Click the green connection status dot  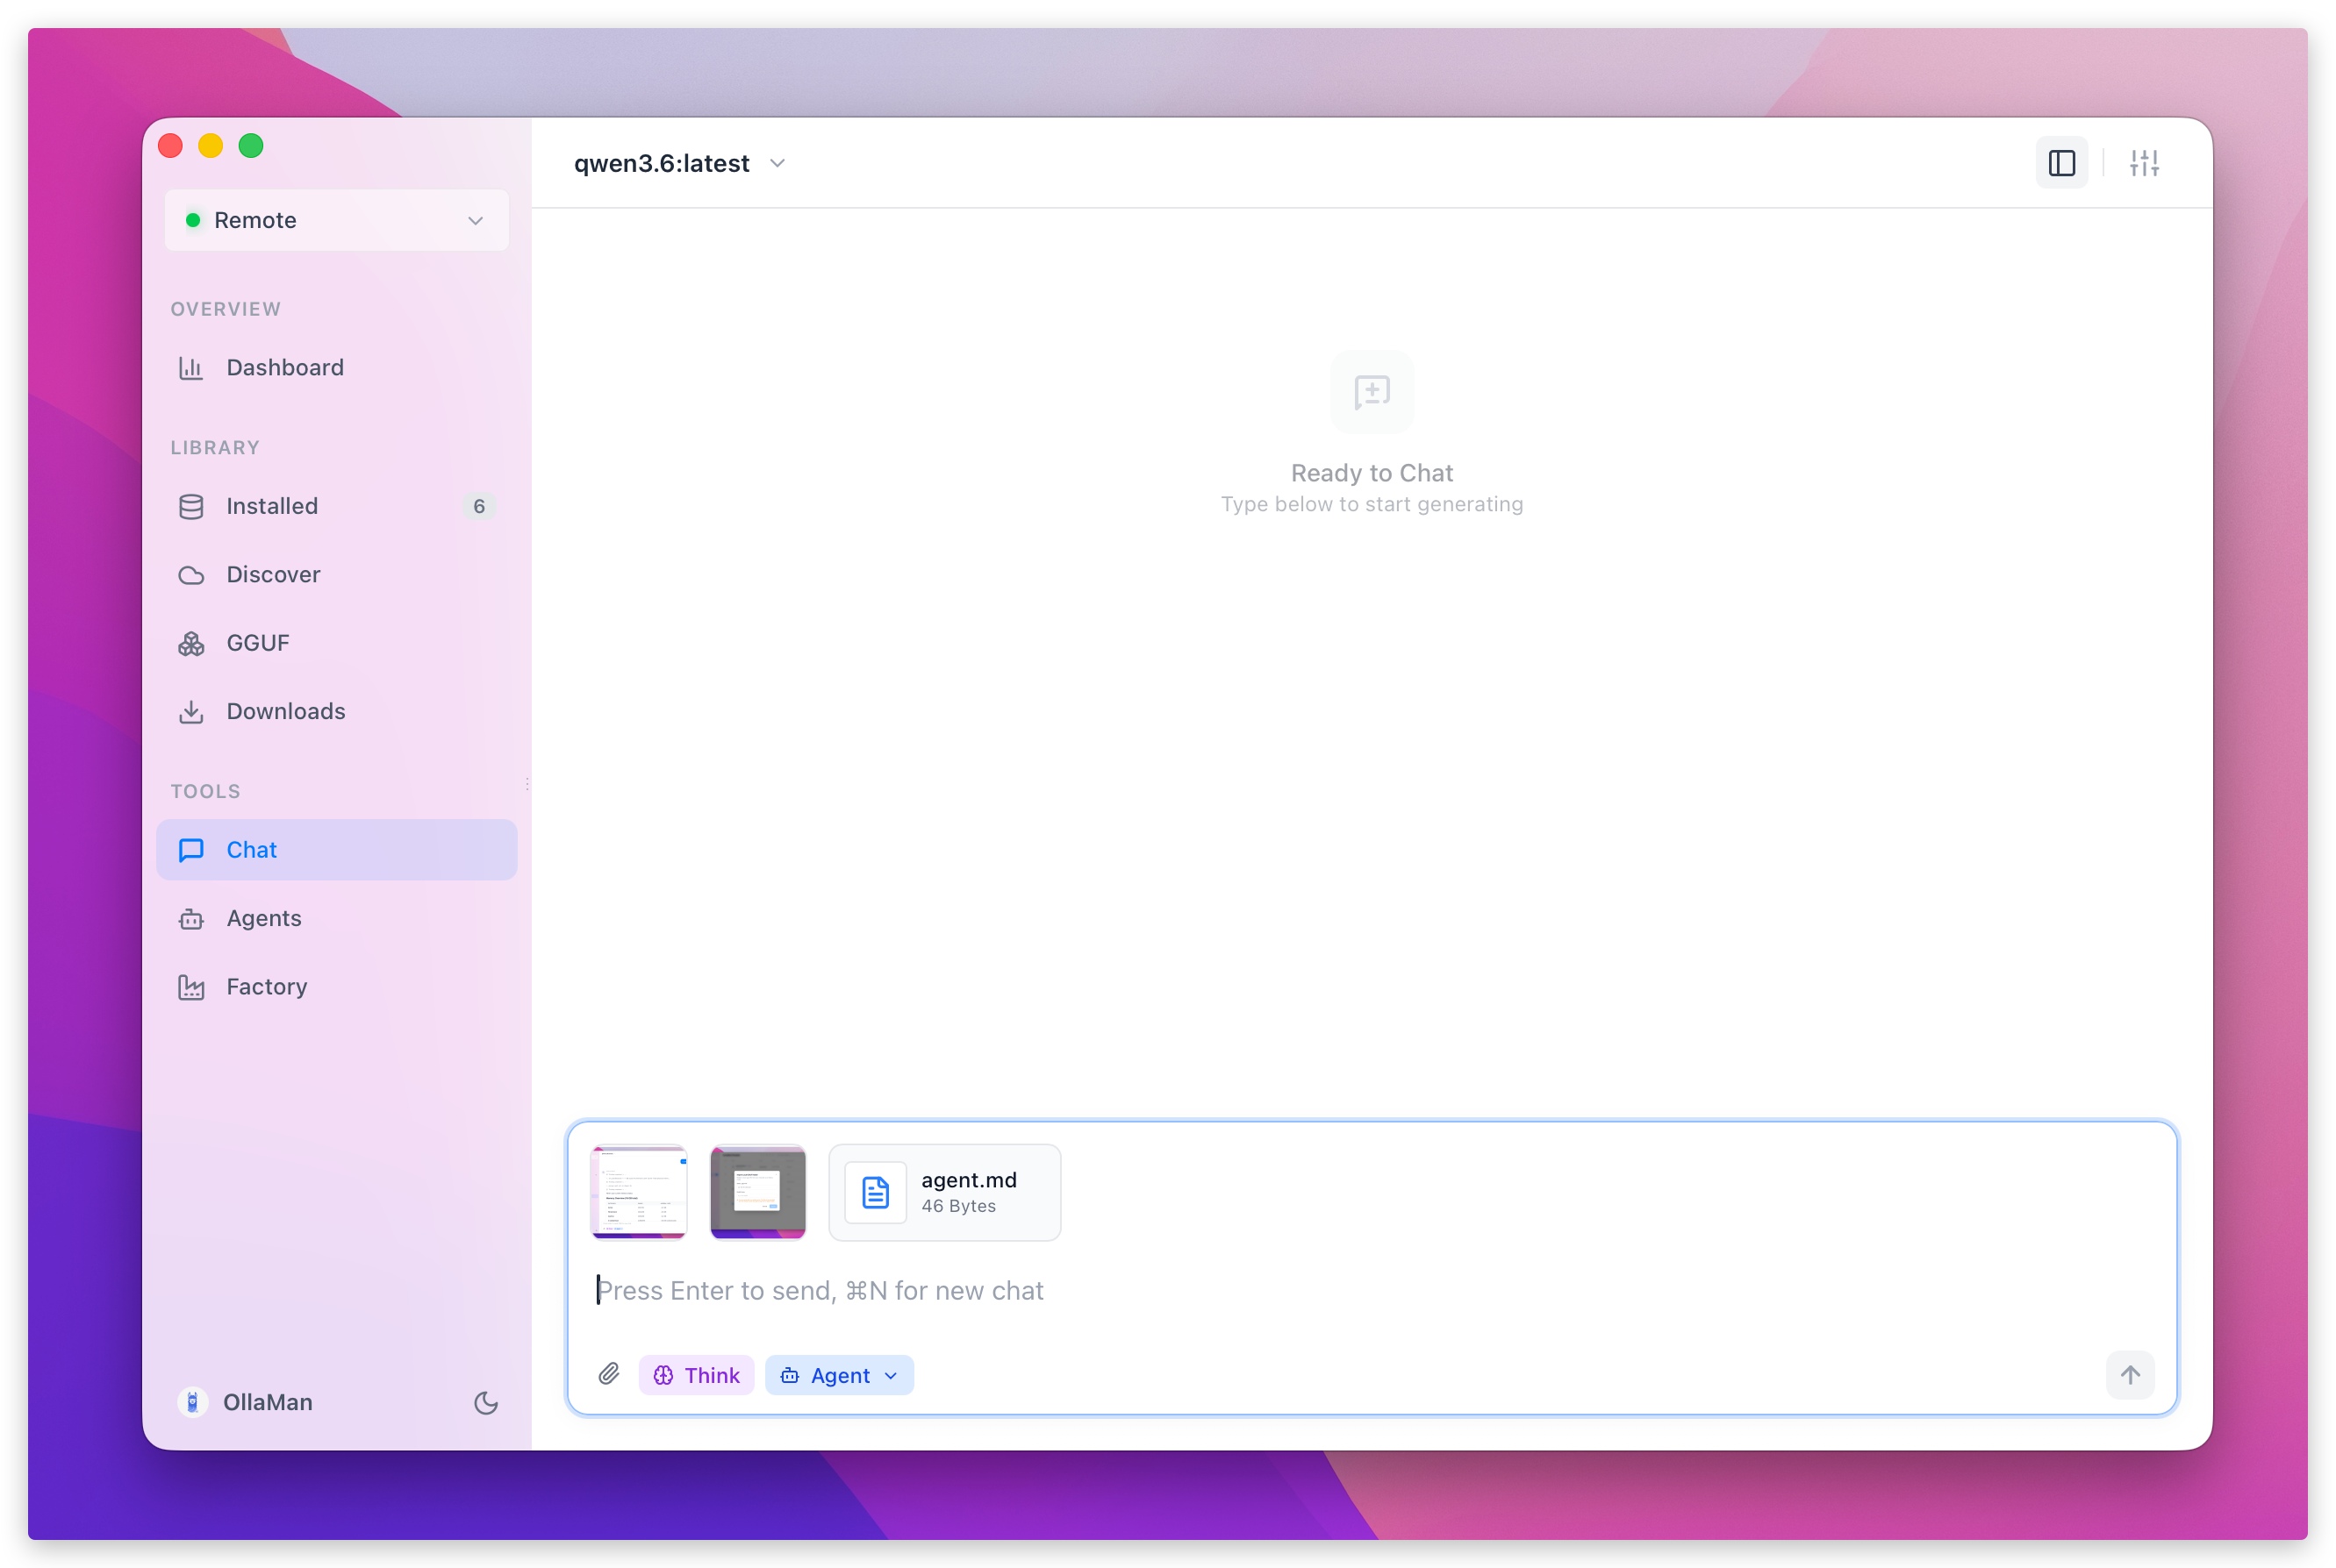click(x=193, y=220)
